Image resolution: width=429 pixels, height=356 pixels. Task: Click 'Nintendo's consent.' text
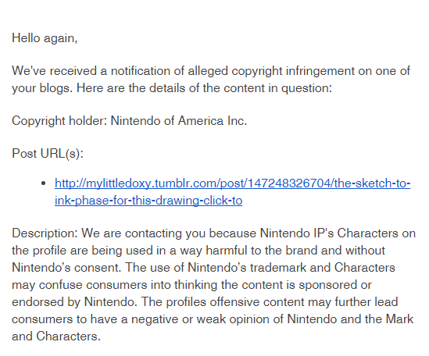66,268
